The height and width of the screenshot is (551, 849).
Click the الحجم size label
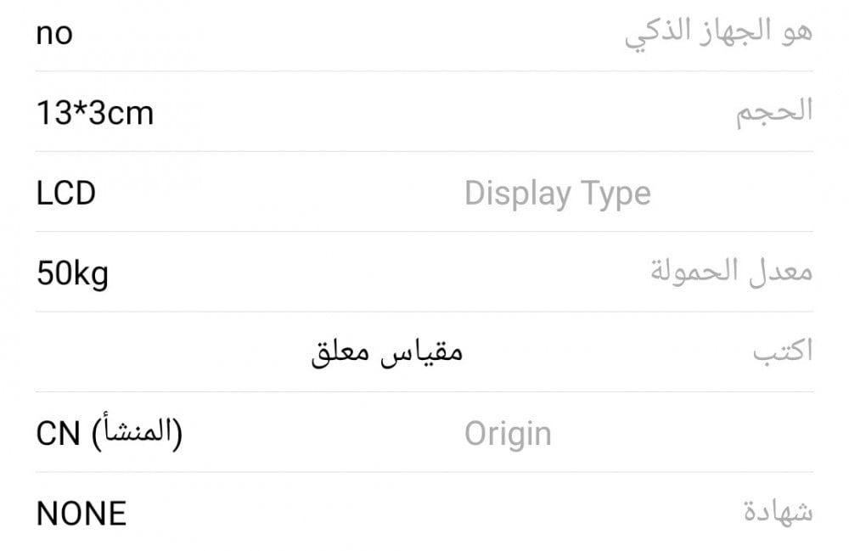click(x=774, y=111)
